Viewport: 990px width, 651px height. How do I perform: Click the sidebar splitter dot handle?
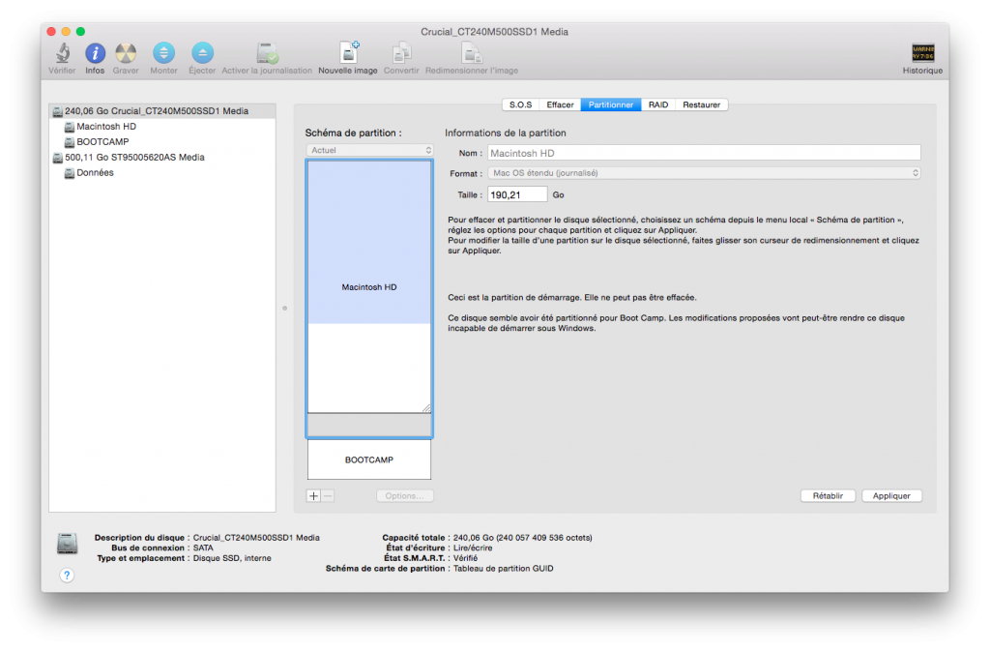[285, 309]
